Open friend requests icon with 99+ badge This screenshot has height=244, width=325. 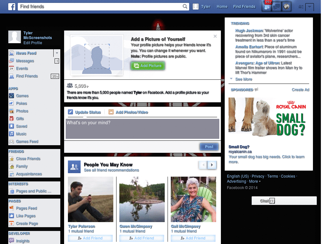click(267, 7)
